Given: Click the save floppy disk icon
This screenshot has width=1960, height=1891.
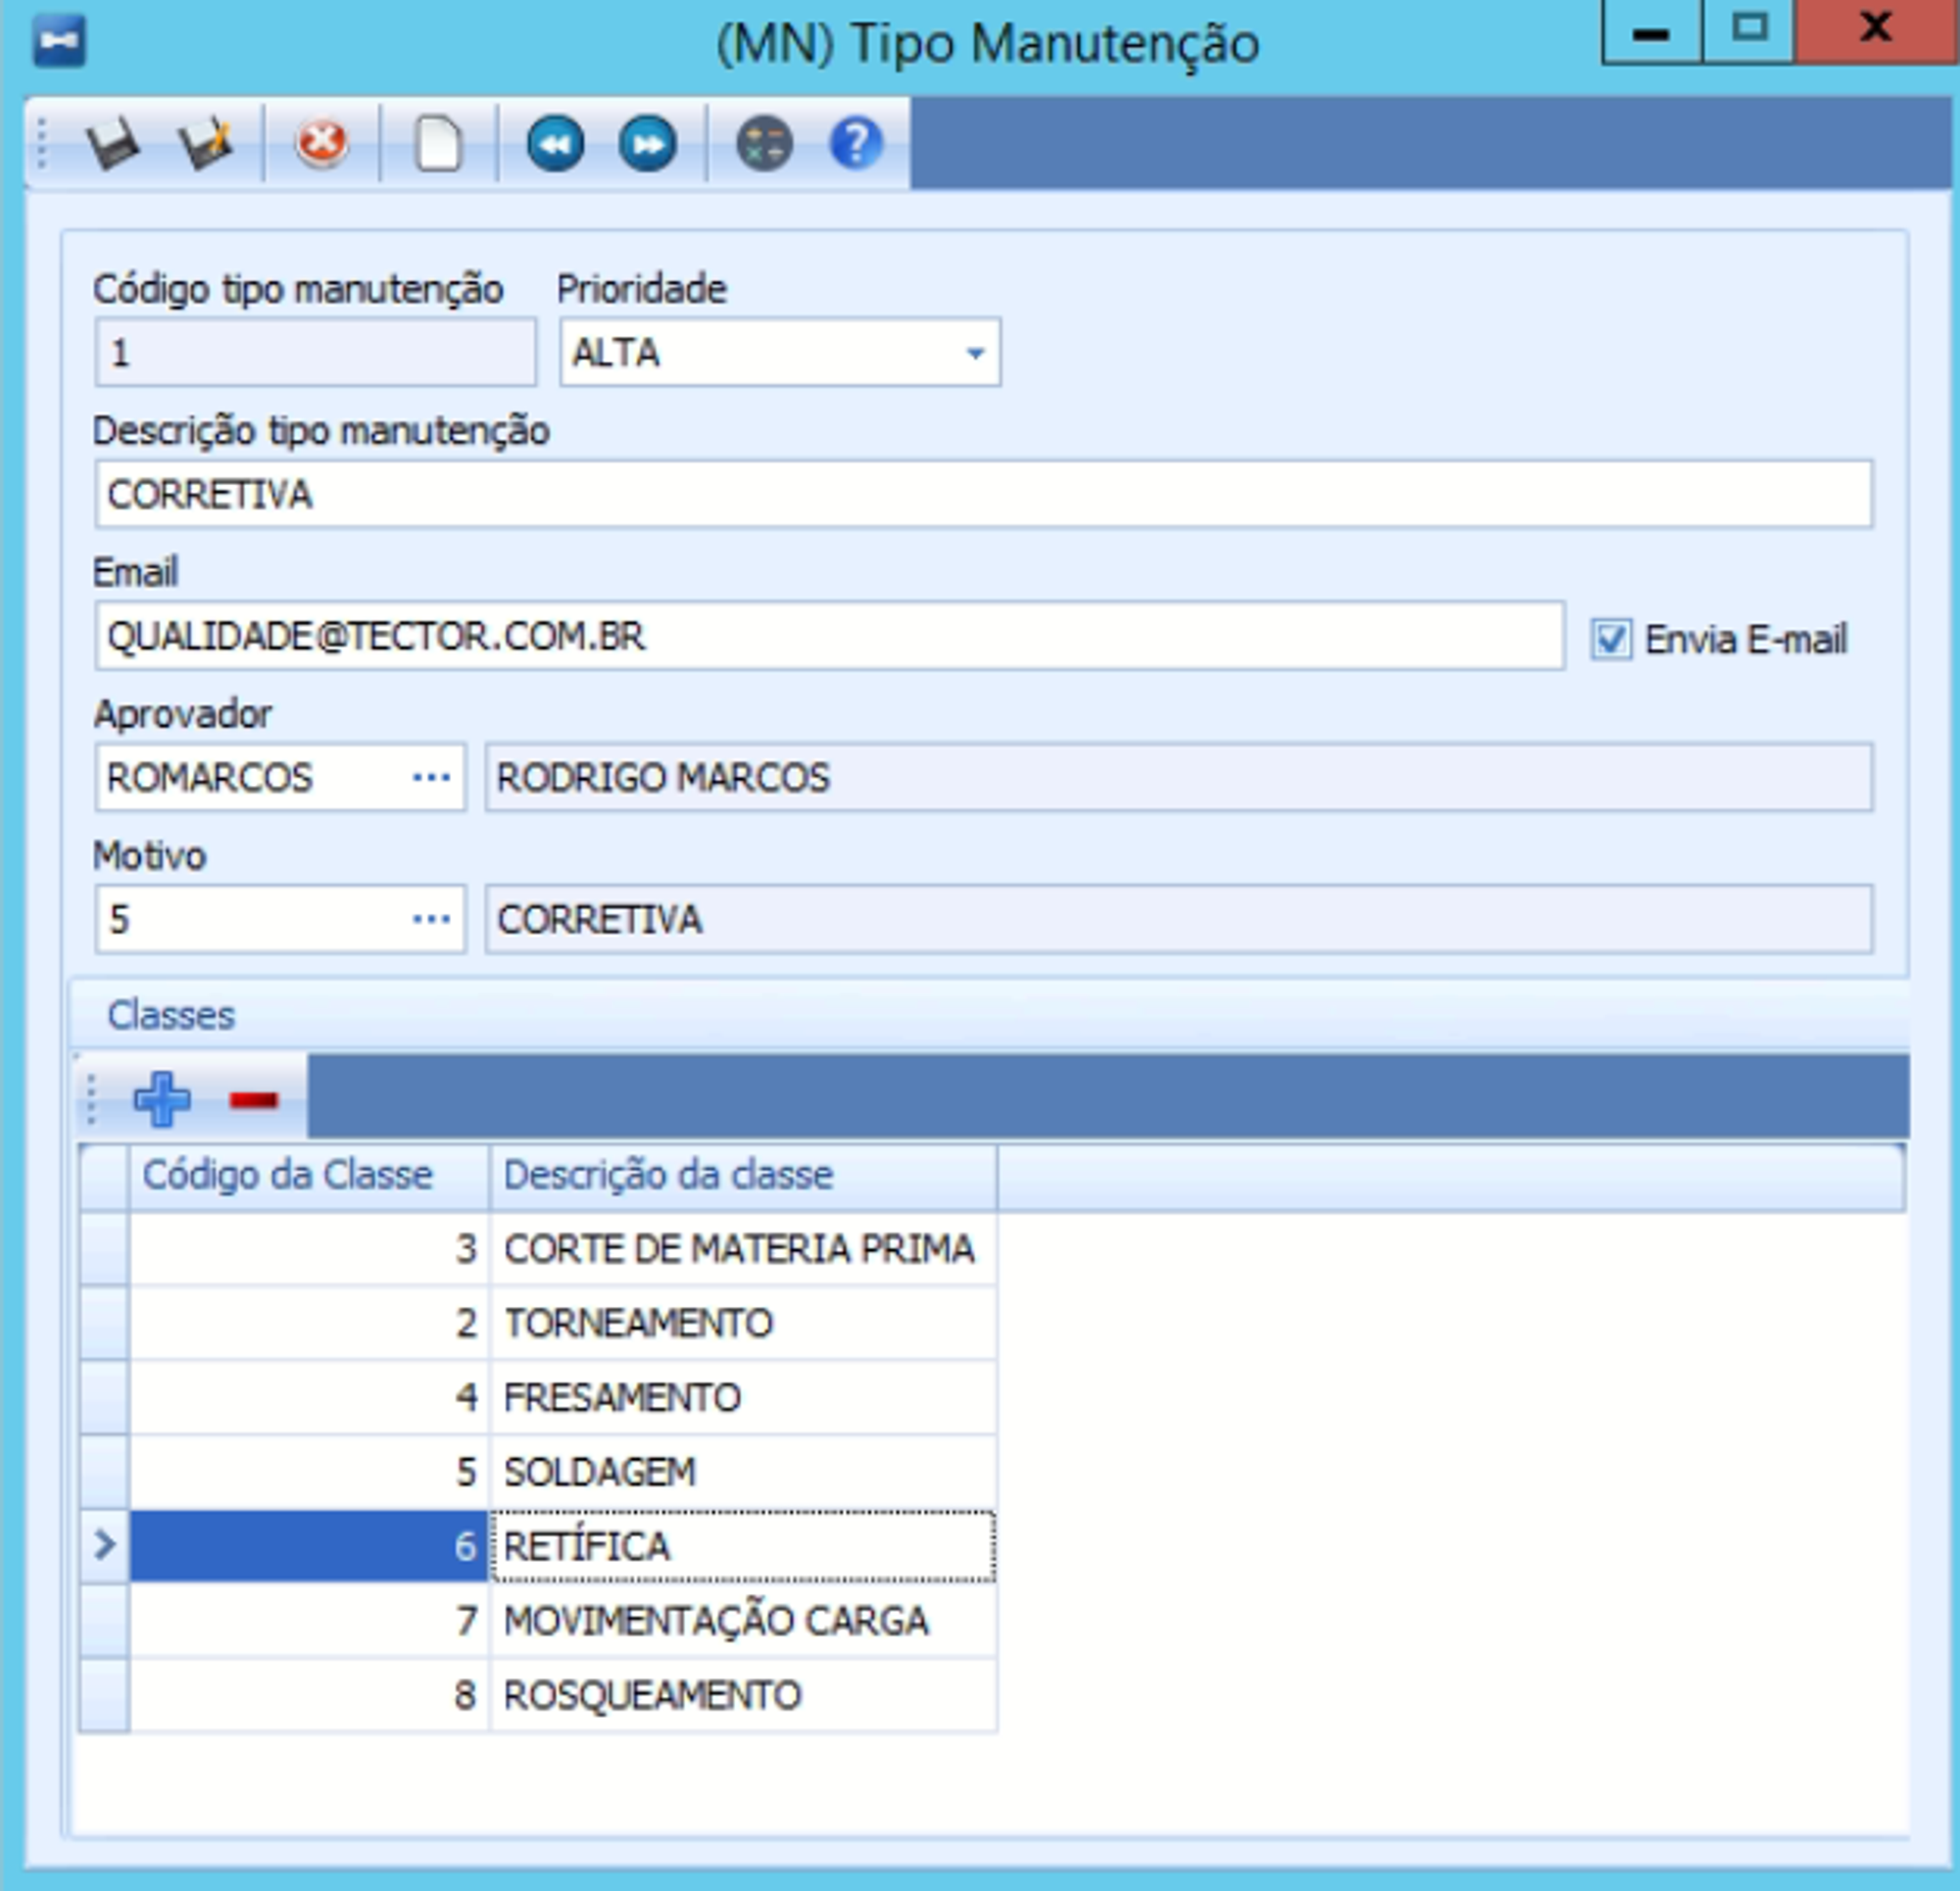Looking at the screenshot, I should (x=113, y=145).
